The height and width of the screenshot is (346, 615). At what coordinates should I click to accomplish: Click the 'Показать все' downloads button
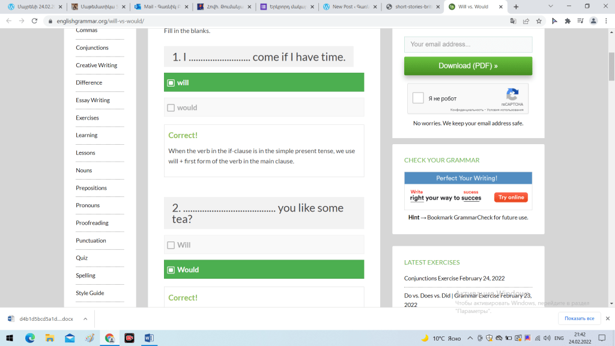tap(579, 318)
